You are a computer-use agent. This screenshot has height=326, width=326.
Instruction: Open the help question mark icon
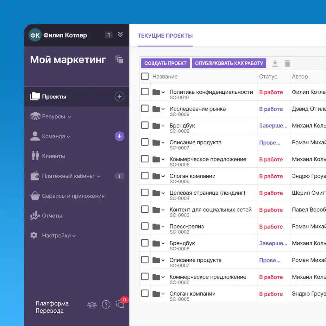click(x=106, y=304)
